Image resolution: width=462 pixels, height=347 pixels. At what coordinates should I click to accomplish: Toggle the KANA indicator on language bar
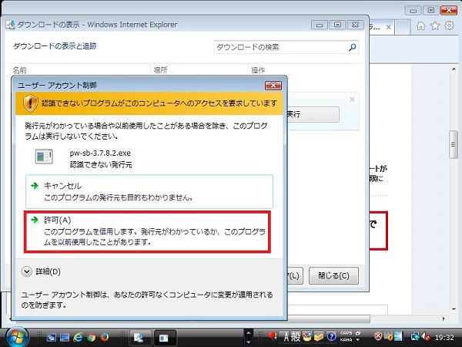(346, 340)
